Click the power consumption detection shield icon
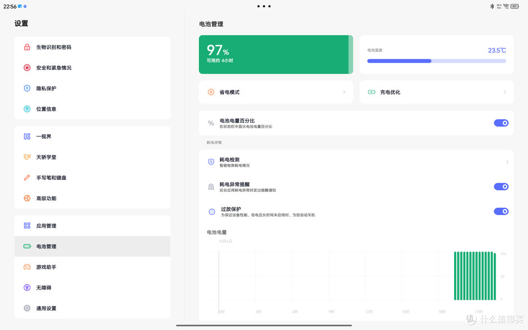The height and width of the screenshot is (330, 528). tap(211, 162)
